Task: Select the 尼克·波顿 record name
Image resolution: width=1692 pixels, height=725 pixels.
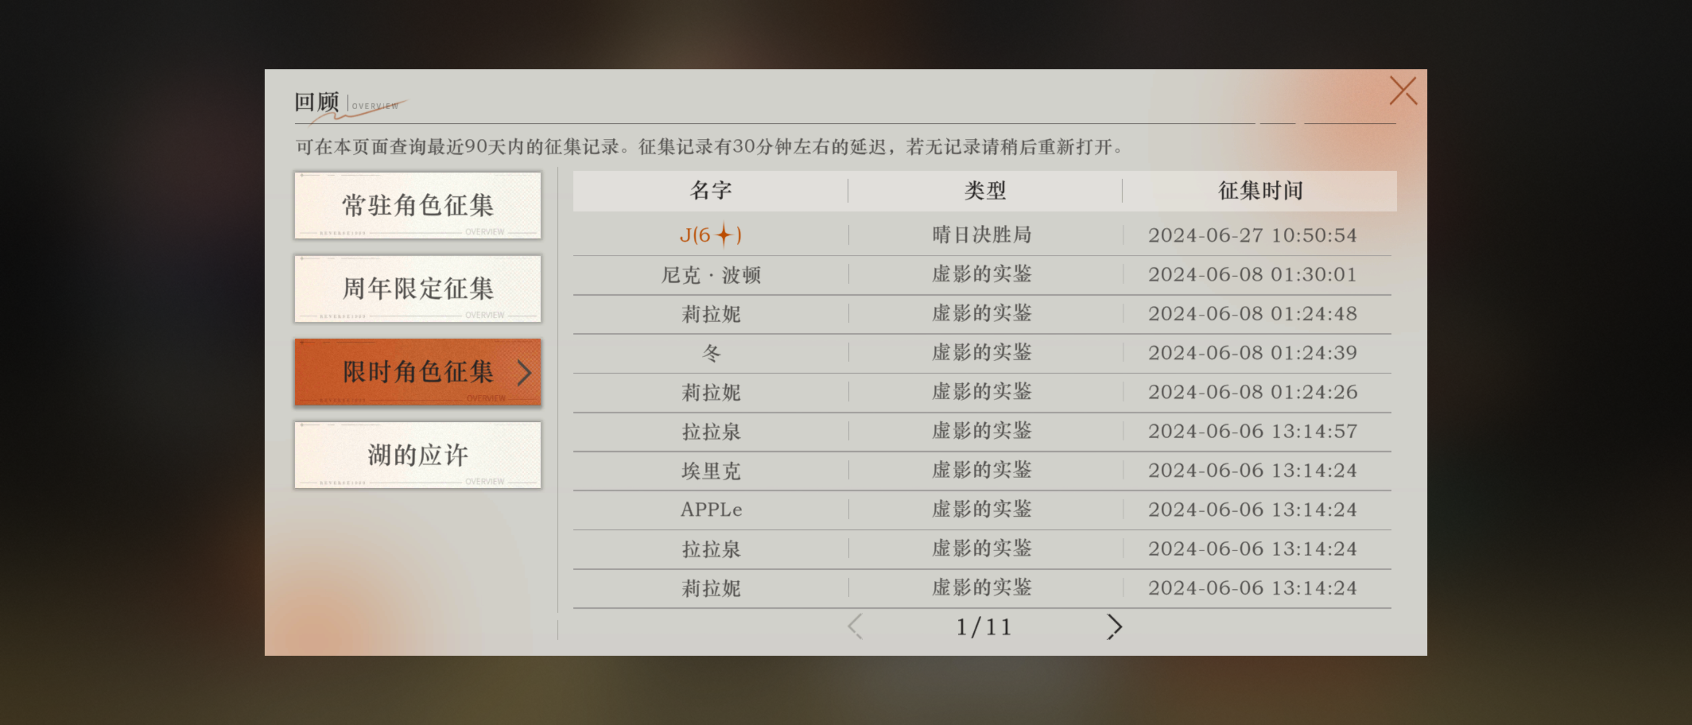Action: (711, 275)
